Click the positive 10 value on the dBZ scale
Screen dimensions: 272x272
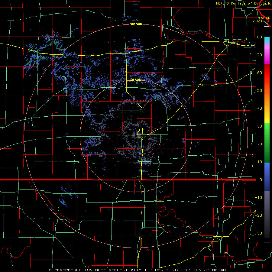click(x=260, y=162)
